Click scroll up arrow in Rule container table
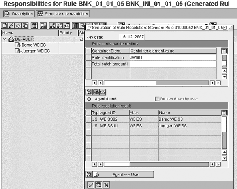Screen dimensions: 237x189 [x=224, y=71]
